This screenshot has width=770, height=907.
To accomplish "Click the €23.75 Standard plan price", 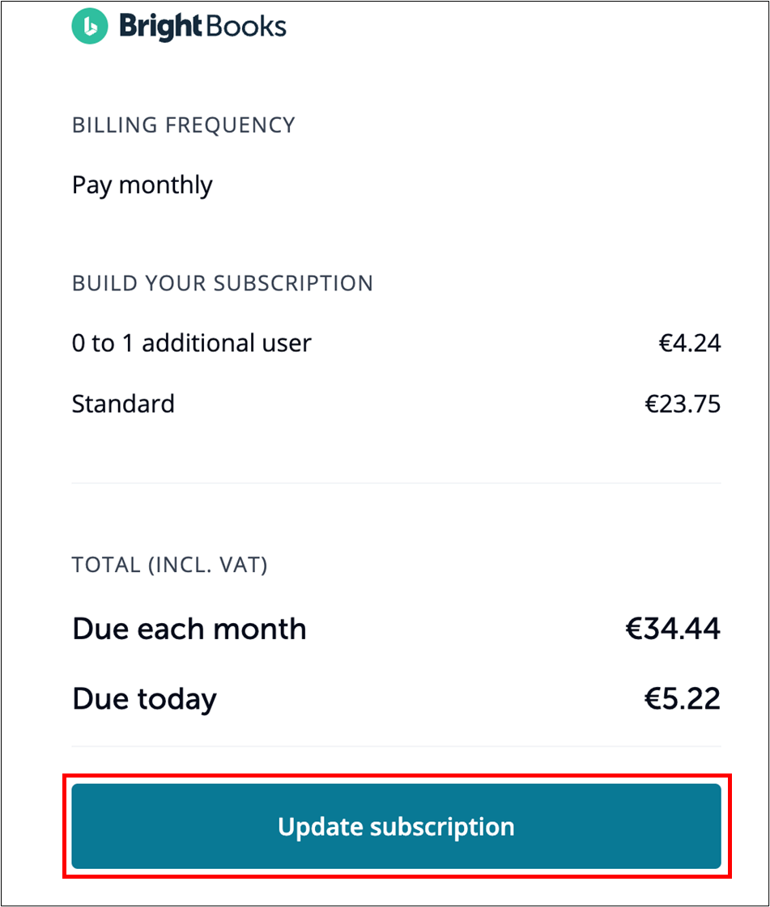I will point(683,404).
